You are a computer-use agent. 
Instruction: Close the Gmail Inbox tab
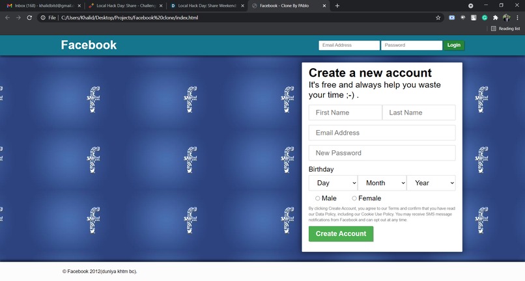tap(79, 6)
